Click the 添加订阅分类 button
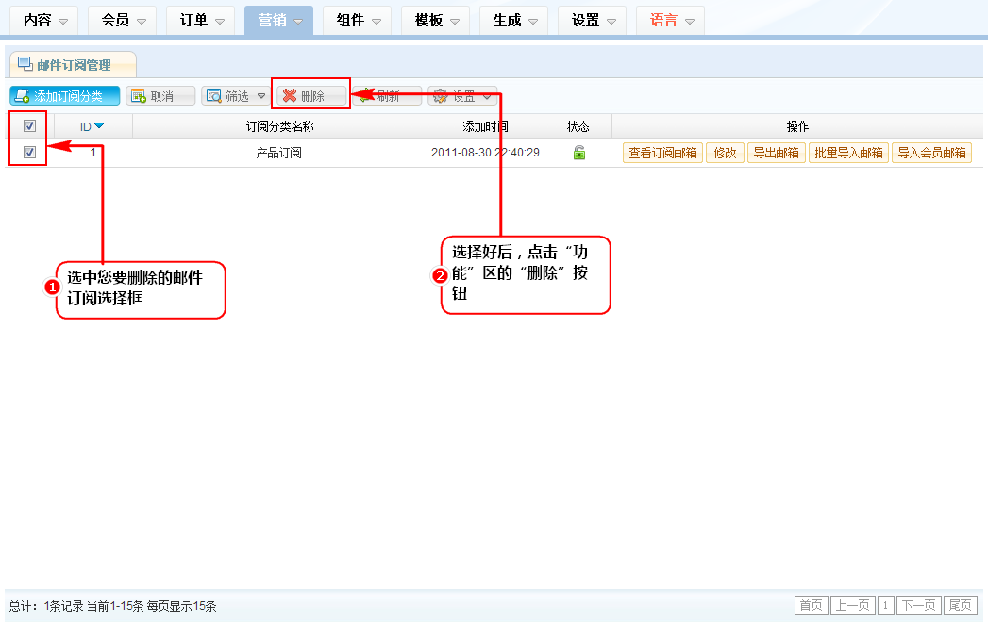The height and width of the screenshot is (624, 988). coord(65,96)
